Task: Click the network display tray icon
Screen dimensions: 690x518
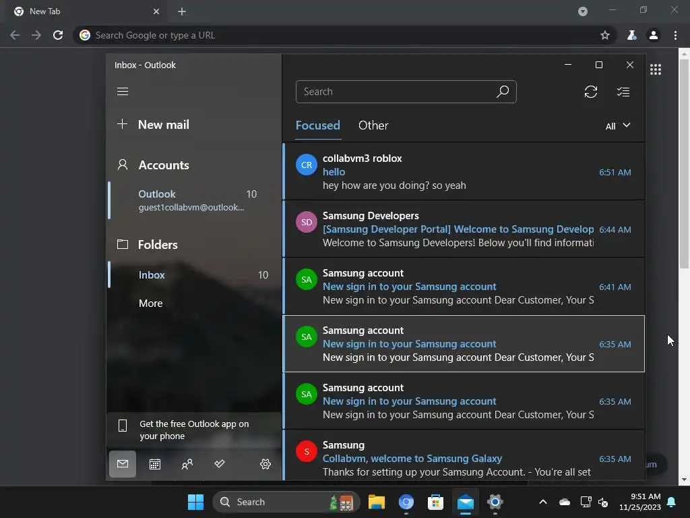Action: (586, 502)
